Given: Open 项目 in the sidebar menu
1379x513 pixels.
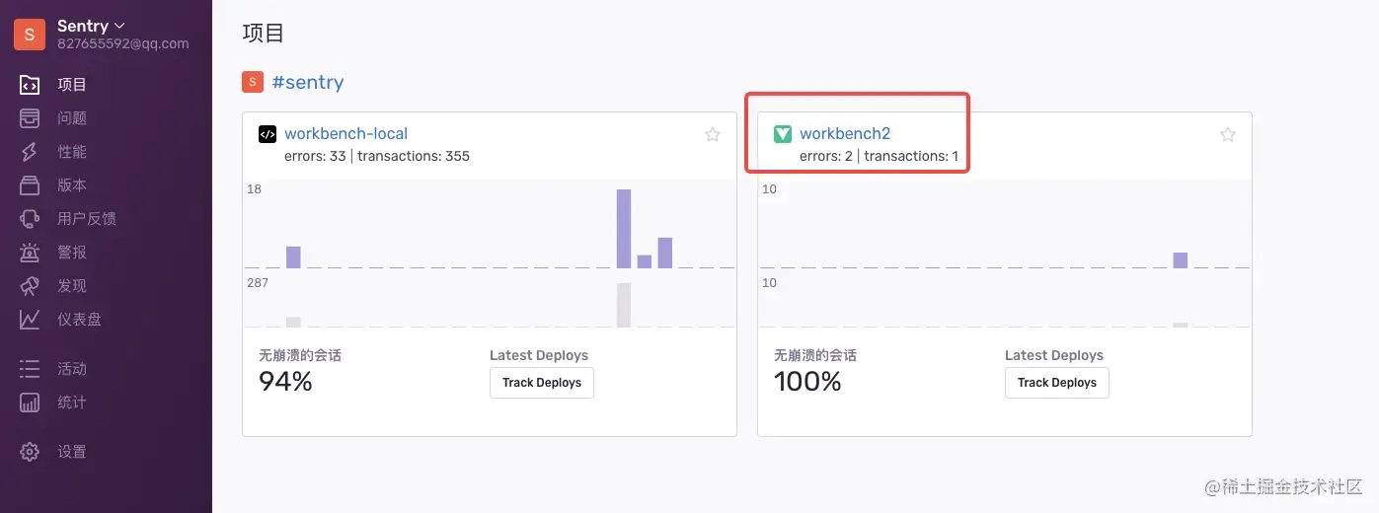Looking at the screenshot, I should pyautogui.click(x=72, y=85).
